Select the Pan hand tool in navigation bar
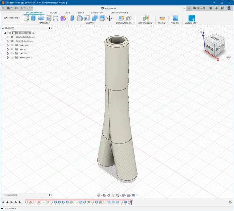234x211 pixels. [109, 195]
